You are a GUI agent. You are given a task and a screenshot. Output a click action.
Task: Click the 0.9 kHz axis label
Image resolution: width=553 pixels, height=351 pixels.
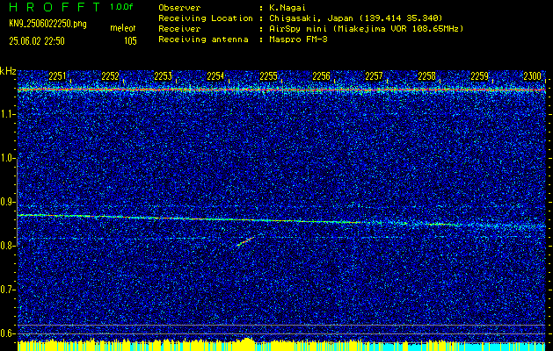8,202
